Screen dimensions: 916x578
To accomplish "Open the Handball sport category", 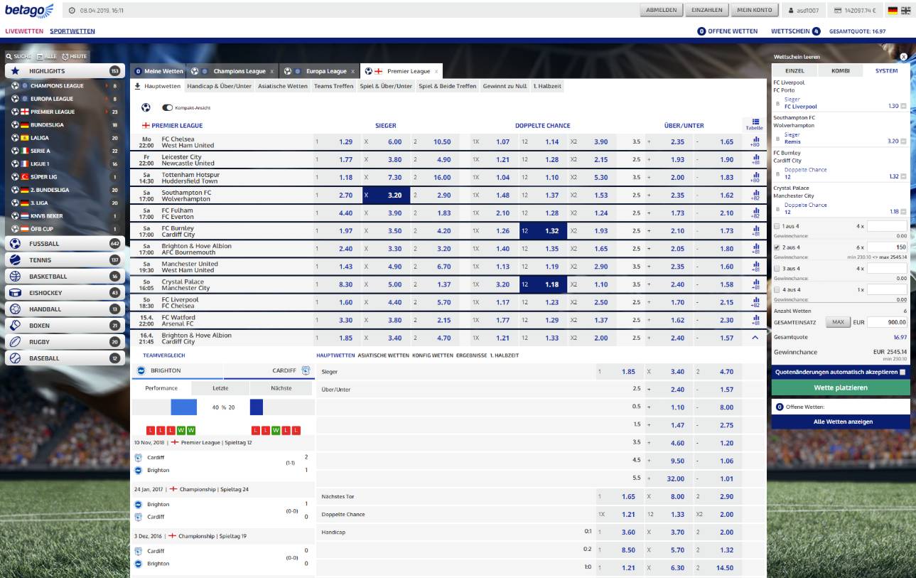I will (x=65, y=309).
